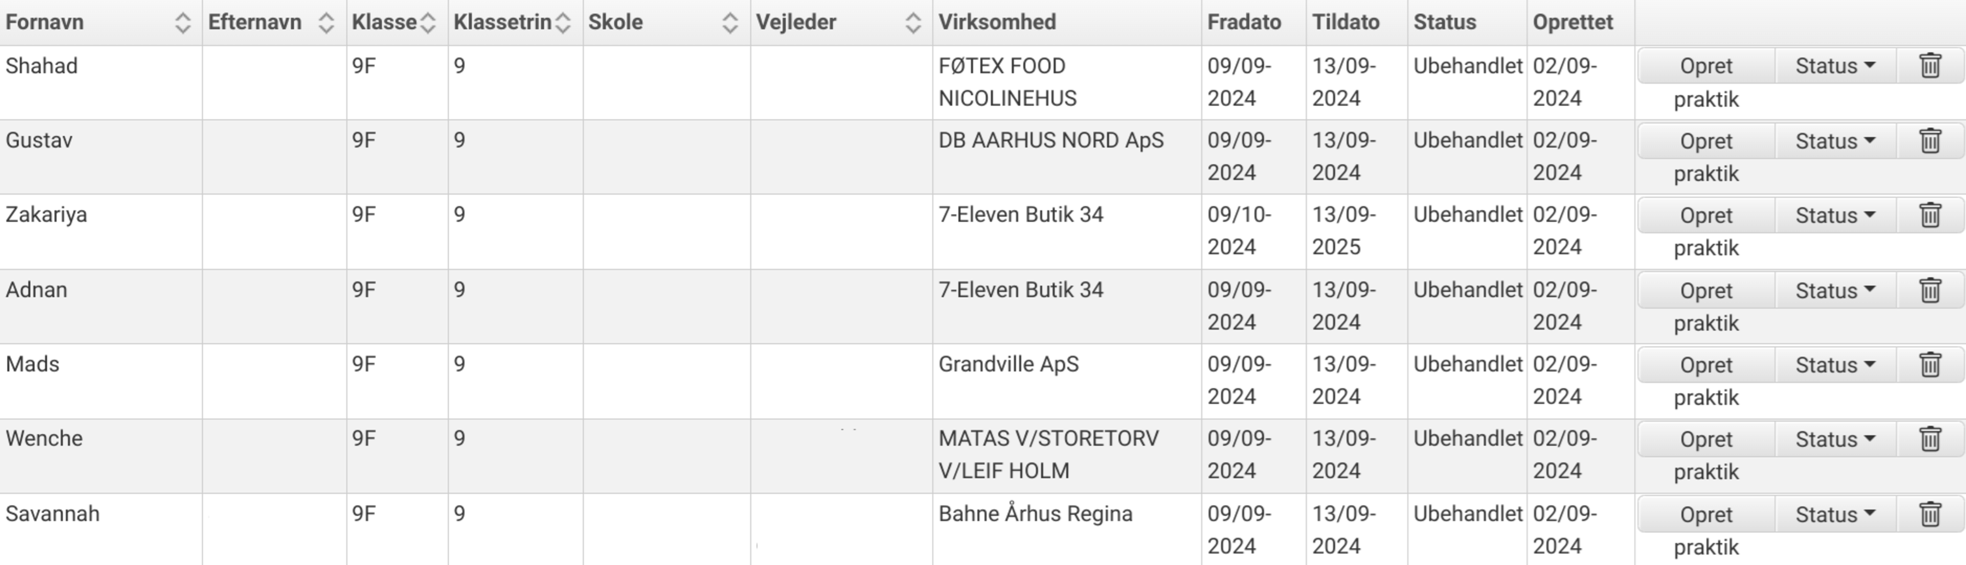Screen dimensions: 1966x565
Task: Click the trash icon for Adnan
Action: [1930, 290]
